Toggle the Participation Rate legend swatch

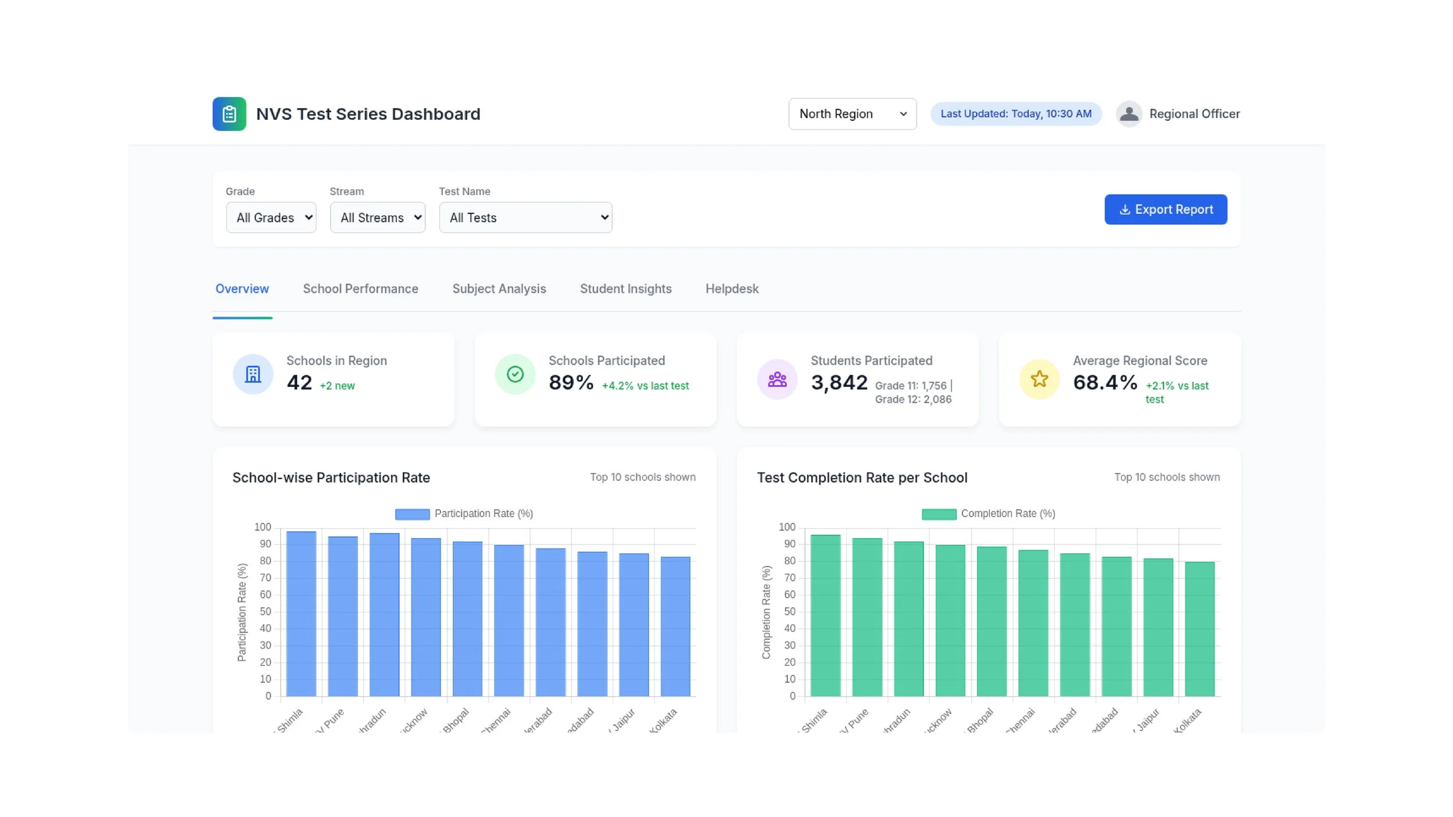pos(412,514)
